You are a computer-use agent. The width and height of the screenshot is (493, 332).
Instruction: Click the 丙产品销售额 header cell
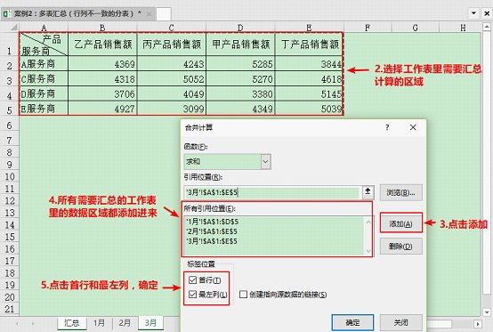point(172,44)
